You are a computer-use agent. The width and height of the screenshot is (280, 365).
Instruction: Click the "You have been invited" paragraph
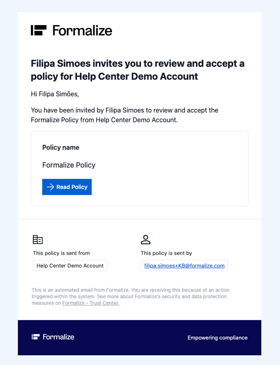(x=125, y=115)
